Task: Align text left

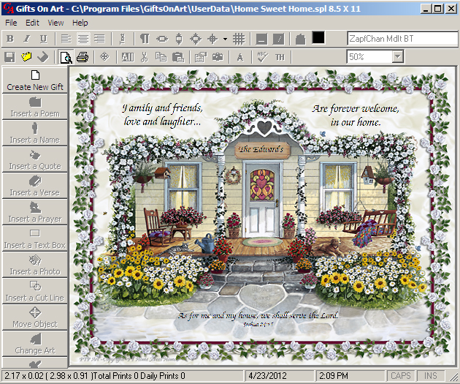Action: click(x=66, y=39)
